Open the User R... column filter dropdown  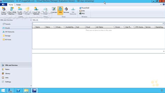tap(134, 27)
